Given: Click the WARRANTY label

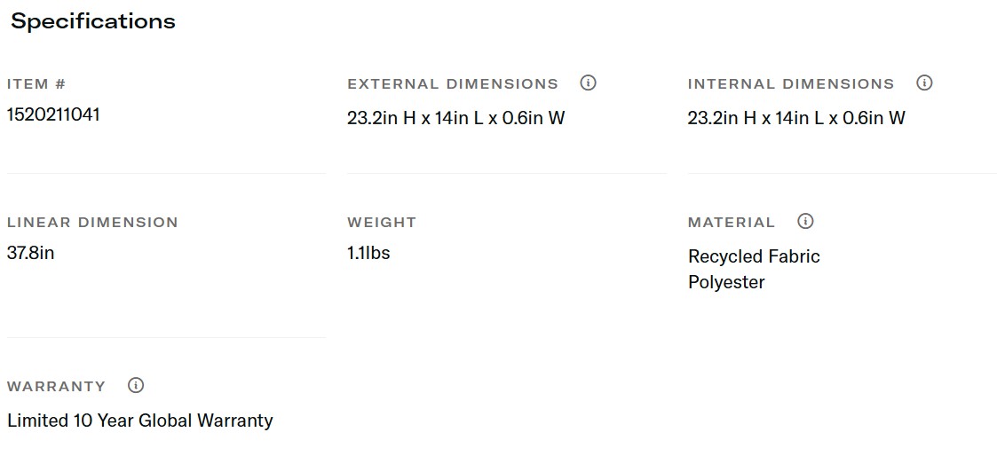Looking at the screenshot, I should pyautogui.click(x=56, y=387).
